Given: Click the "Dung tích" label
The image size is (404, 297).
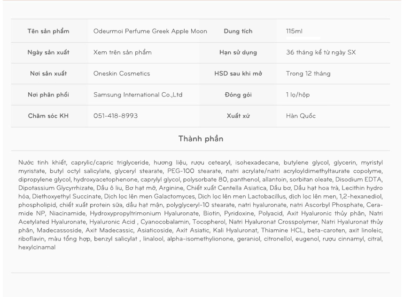Looking at the screenshot, I should tap(238, 31).
